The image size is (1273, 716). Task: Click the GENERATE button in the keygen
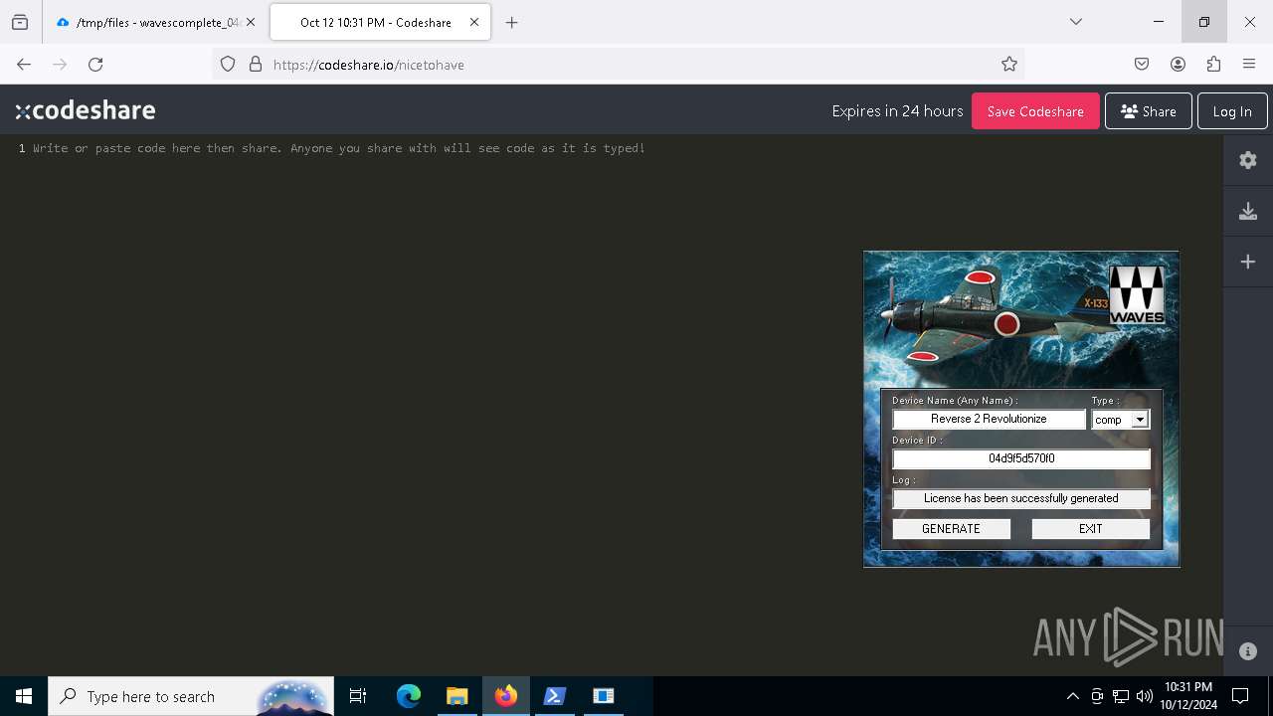951,529
